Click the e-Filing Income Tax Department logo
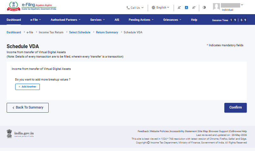 pyautogui.click(x=32, y=7)
